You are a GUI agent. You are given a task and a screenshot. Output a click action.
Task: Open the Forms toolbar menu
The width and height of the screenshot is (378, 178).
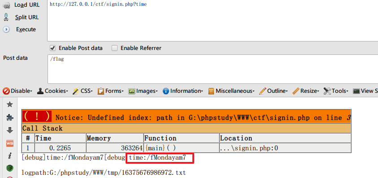pos(111,91)
